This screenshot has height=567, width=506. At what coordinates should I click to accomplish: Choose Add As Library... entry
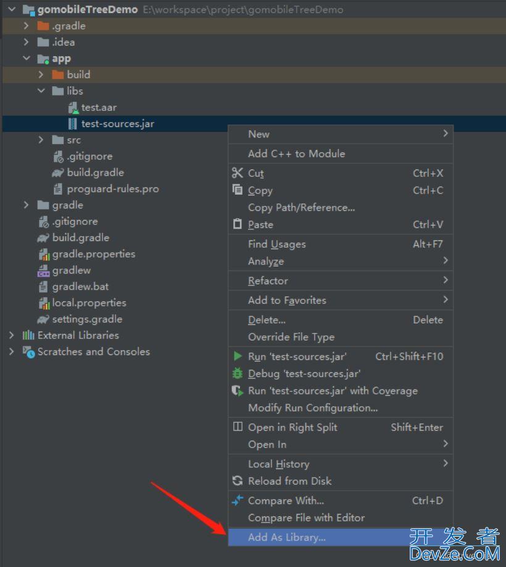[x=341, y=537]
